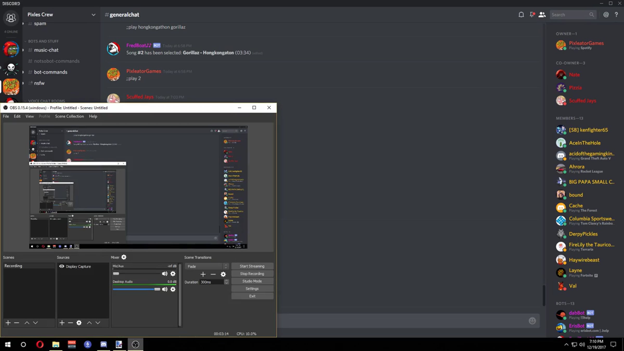Mute Mic/Aux speaker icon
Image resolution: width=624 pixels, height=351 pixels.
click(x=165, y=274)
